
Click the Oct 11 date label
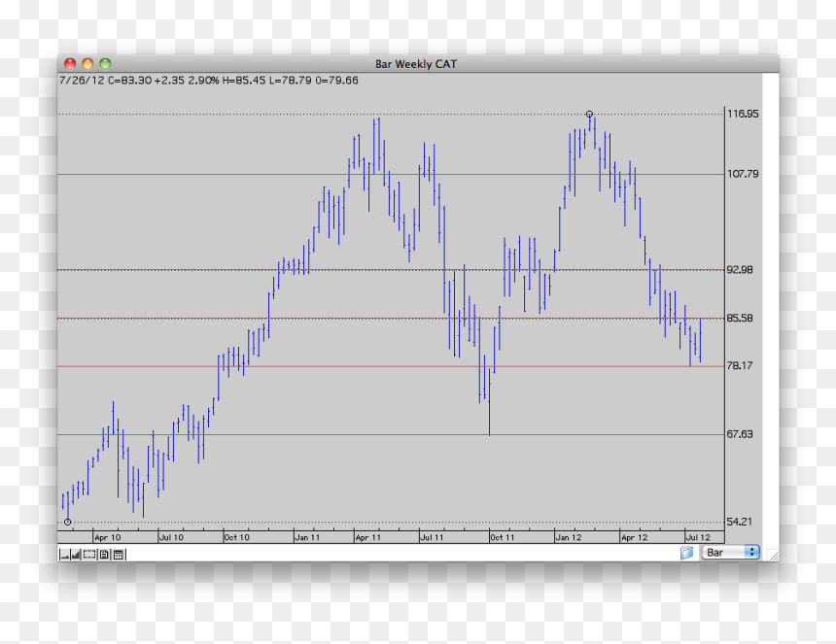(x=503, y=537)
